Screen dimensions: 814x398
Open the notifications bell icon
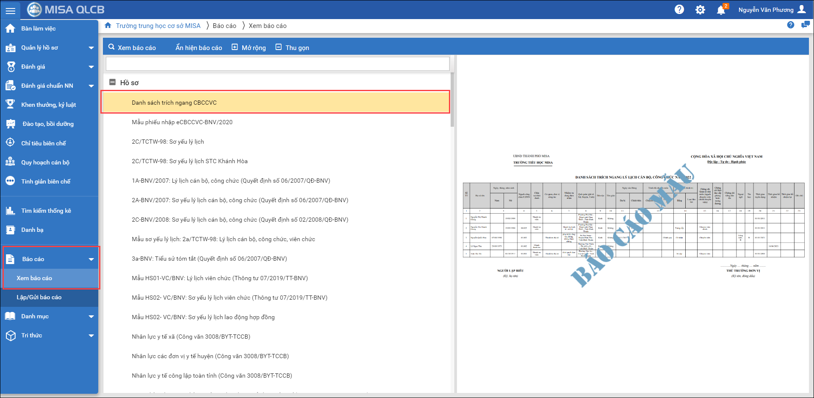[721, 10]
